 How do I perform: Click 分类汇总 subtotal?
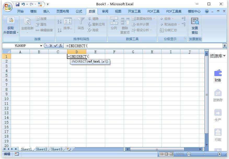[x=168, y=30]
